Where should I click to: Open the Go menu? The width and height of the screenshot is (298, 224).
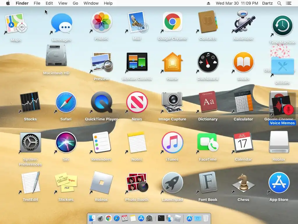tap(75, 3)
